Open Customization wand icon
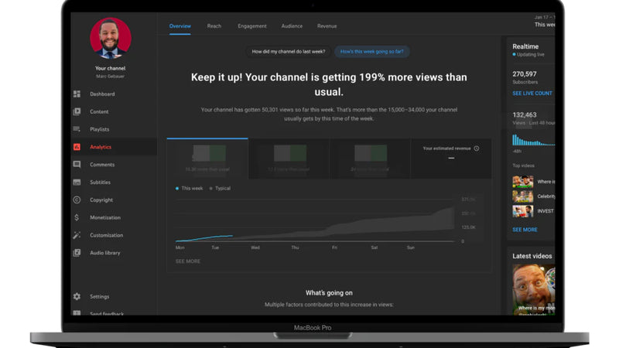Image resolution: width=619 pixels, height=348 pixels. click(77, 235)
